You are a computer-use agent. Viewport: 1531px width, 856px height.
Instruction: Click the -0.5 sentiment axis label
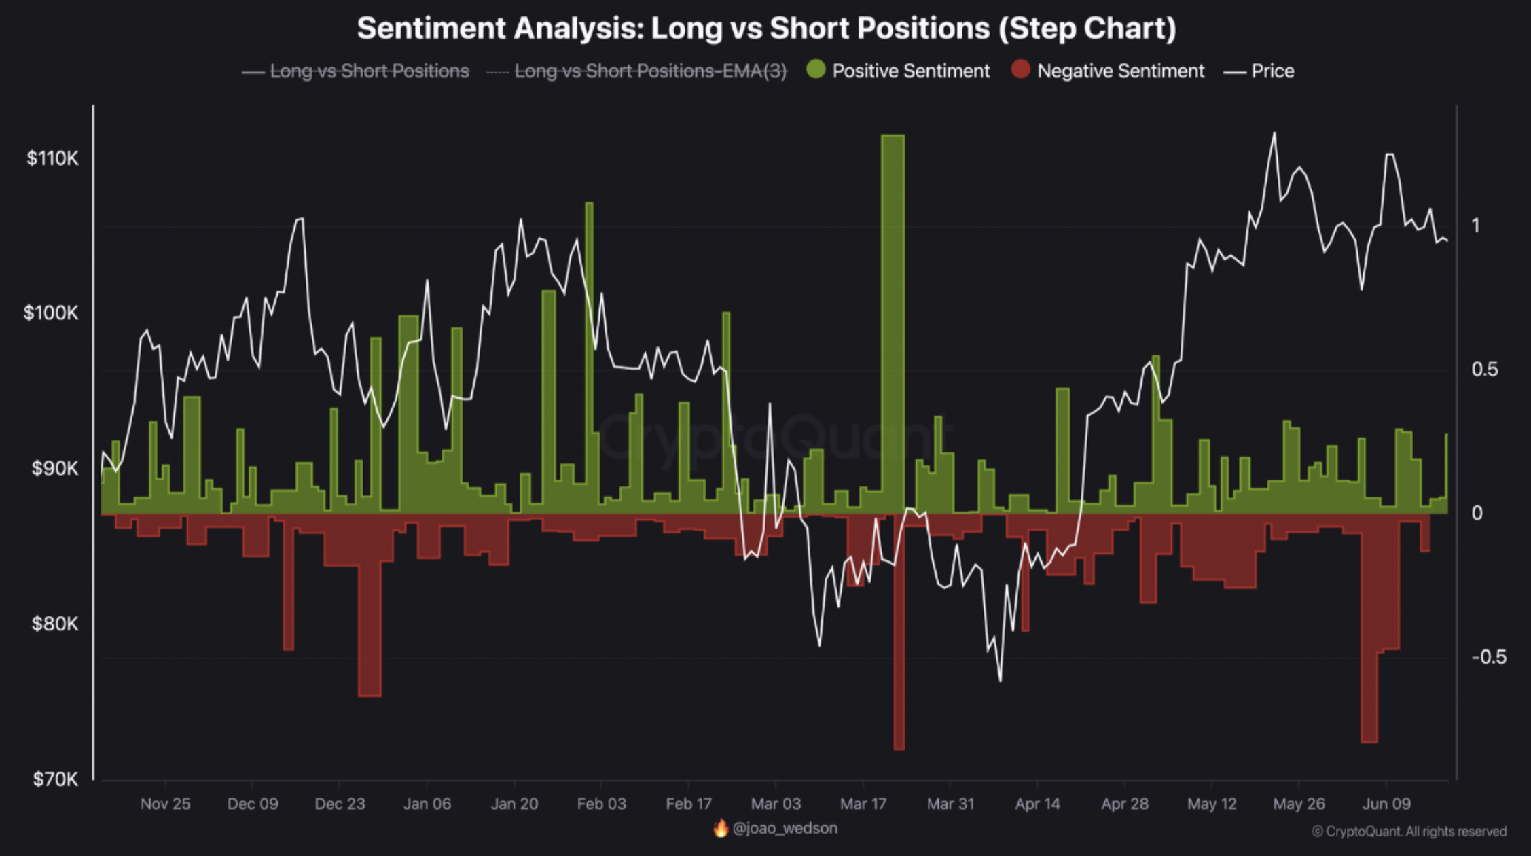pyautogui.click(x=1489, y=657)
